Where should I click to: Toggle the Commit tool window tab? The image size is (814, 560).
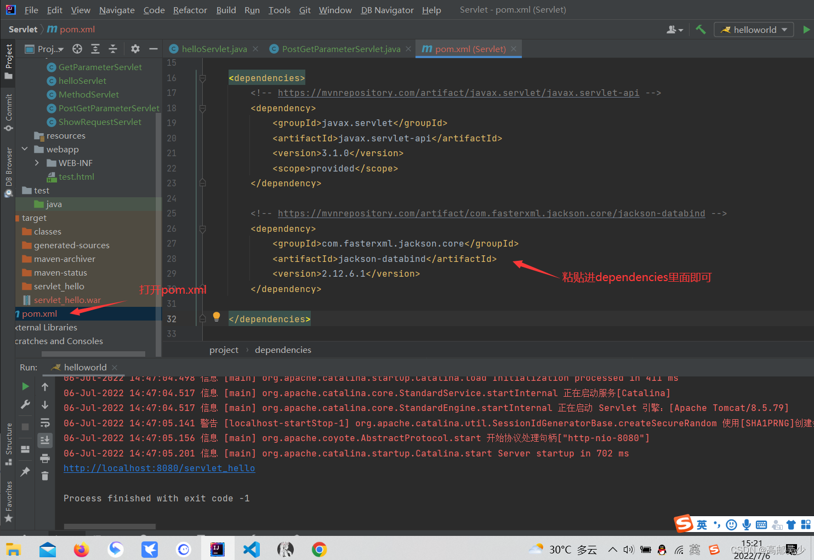click(x=9, y=112)
